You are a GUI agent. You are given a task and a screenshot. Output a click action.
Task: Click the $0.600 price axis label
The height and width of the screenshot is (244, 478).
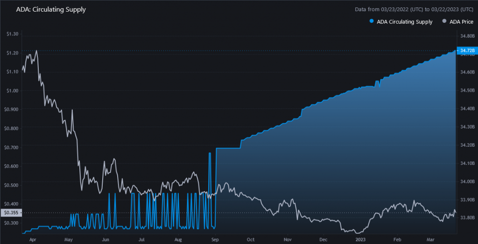(12, 166)
